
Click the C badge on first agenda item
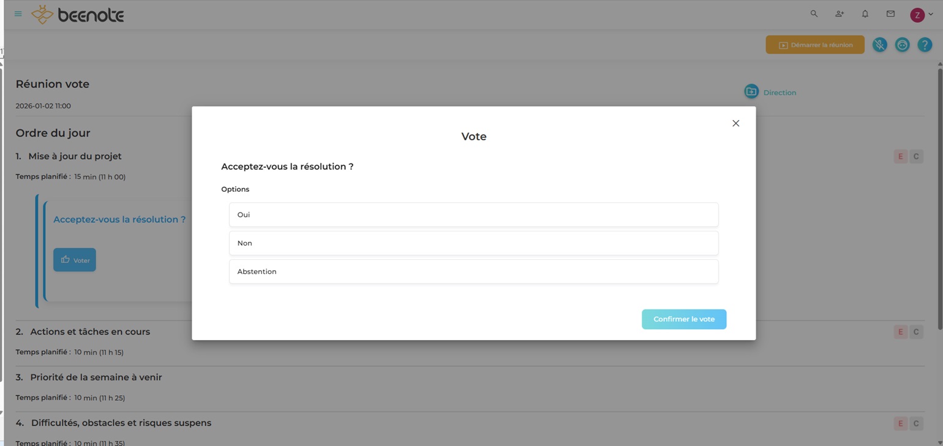916,156
